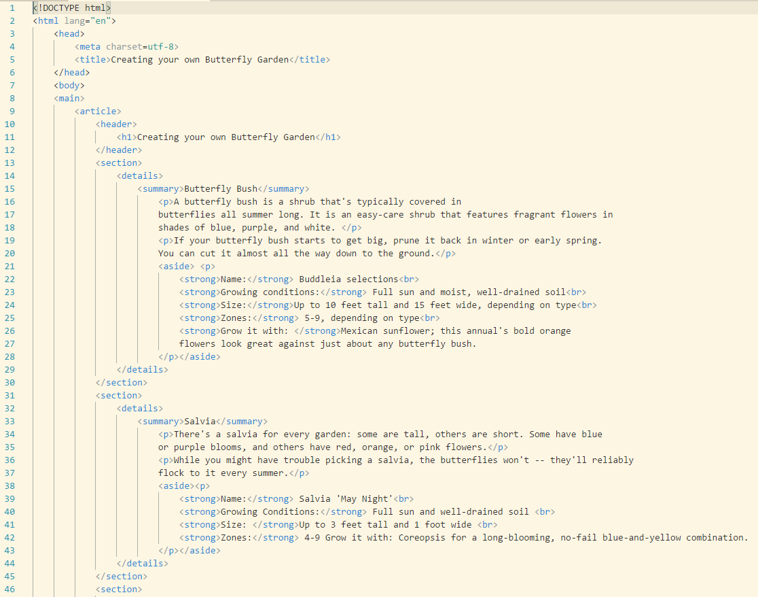Click line number 13 in the gutter
Screen dimensions: 758x597
(x=10, y=163)
